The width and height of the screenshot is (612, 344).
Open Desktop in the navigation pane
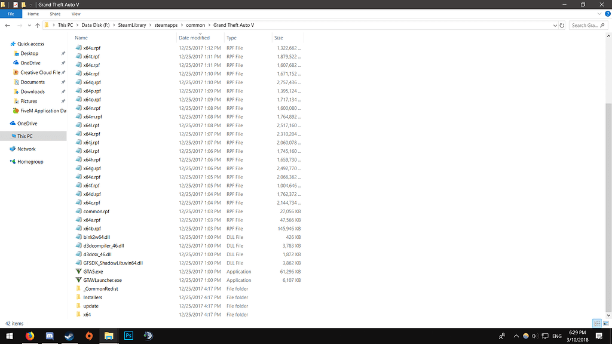[29, 53]
